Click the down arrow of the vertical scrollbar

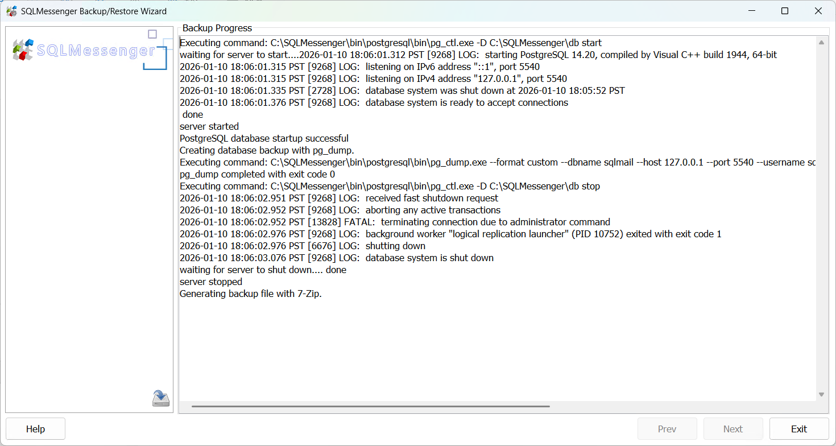821,393
